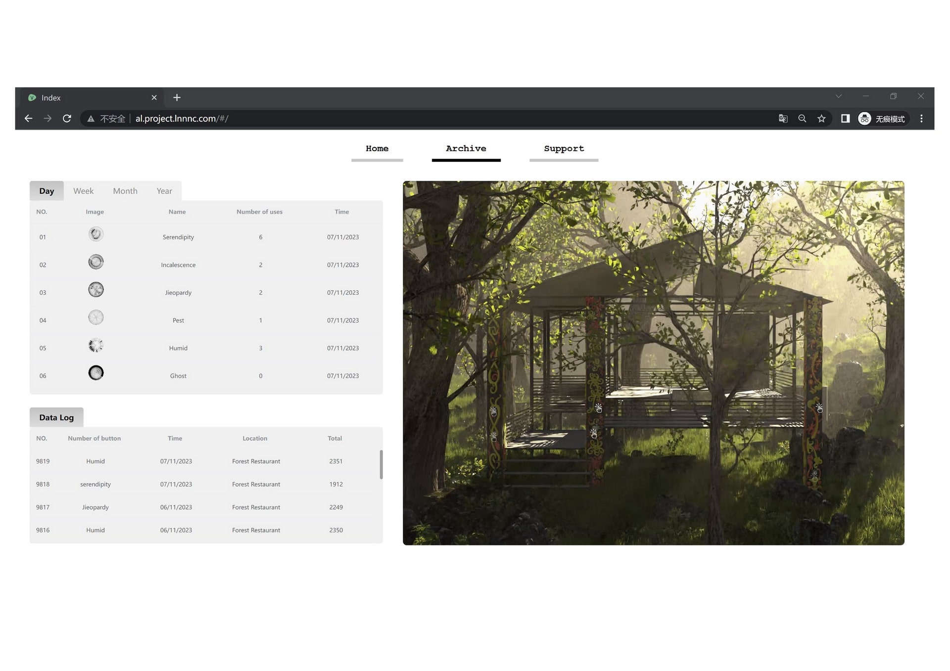This screenshot has width=950, height=671.
Task: Click the Name column header
Action: coord(177,212)
